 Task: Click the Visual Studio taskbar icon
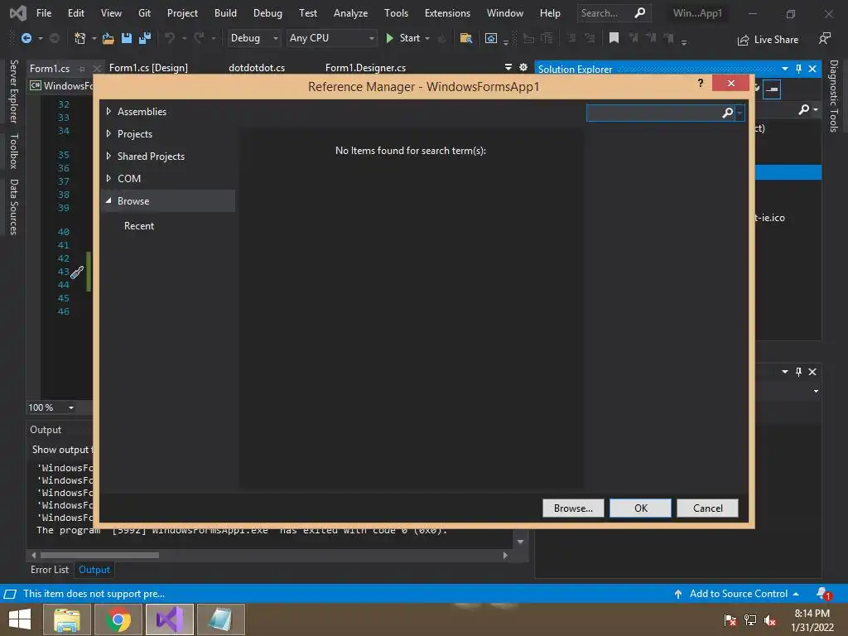pyautogui.click(x=170, y=619)
